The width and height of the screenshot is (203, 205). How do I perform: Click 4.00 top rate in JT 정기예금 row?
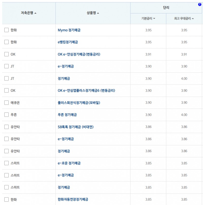pyautogui.click(x=184, y=78)
